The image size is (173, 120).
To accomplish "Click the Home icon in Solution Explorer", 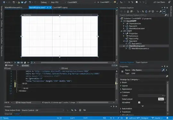I will [128, 12].
